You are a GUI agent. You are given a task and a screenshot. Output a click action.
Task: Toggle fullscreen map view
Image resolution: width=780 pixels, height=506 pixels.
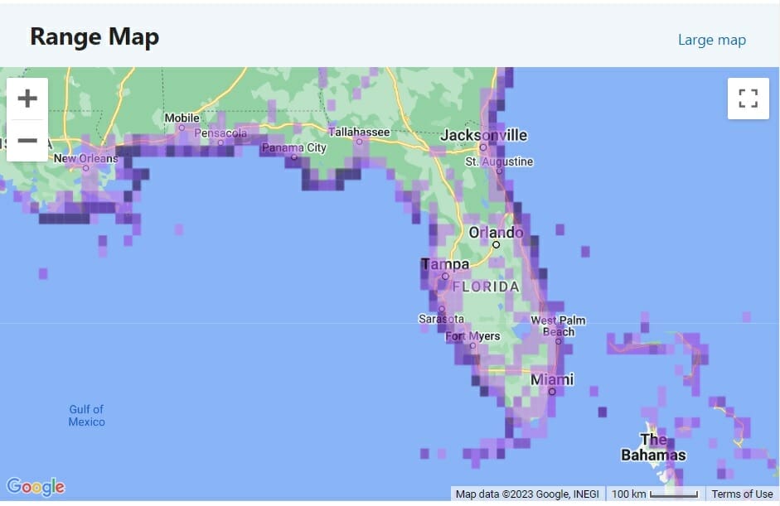[749, 99]
